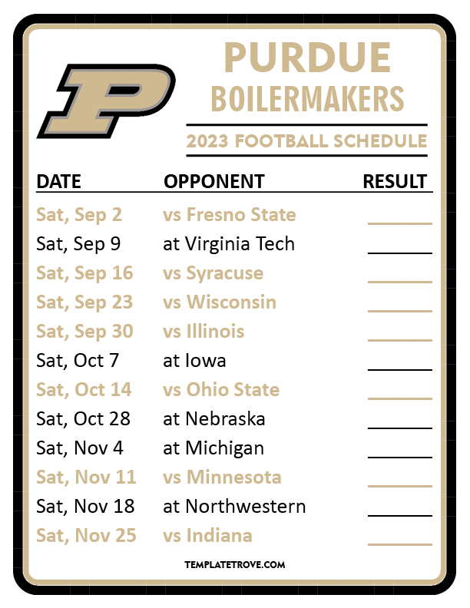This screenshot has width=470, height=608.
Task: Click the '2023 Football Schedule' heading
Action: pyautogui.click(x=306, y=141)
